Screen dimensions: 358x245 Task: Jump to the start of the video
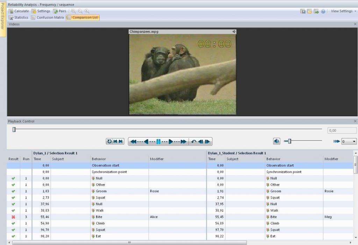pyautogui.click(x=115, y=141)
